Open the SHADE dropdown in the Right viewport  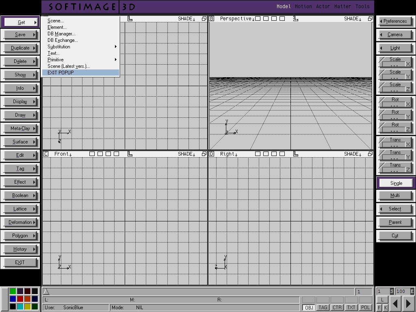pos(353,154)
